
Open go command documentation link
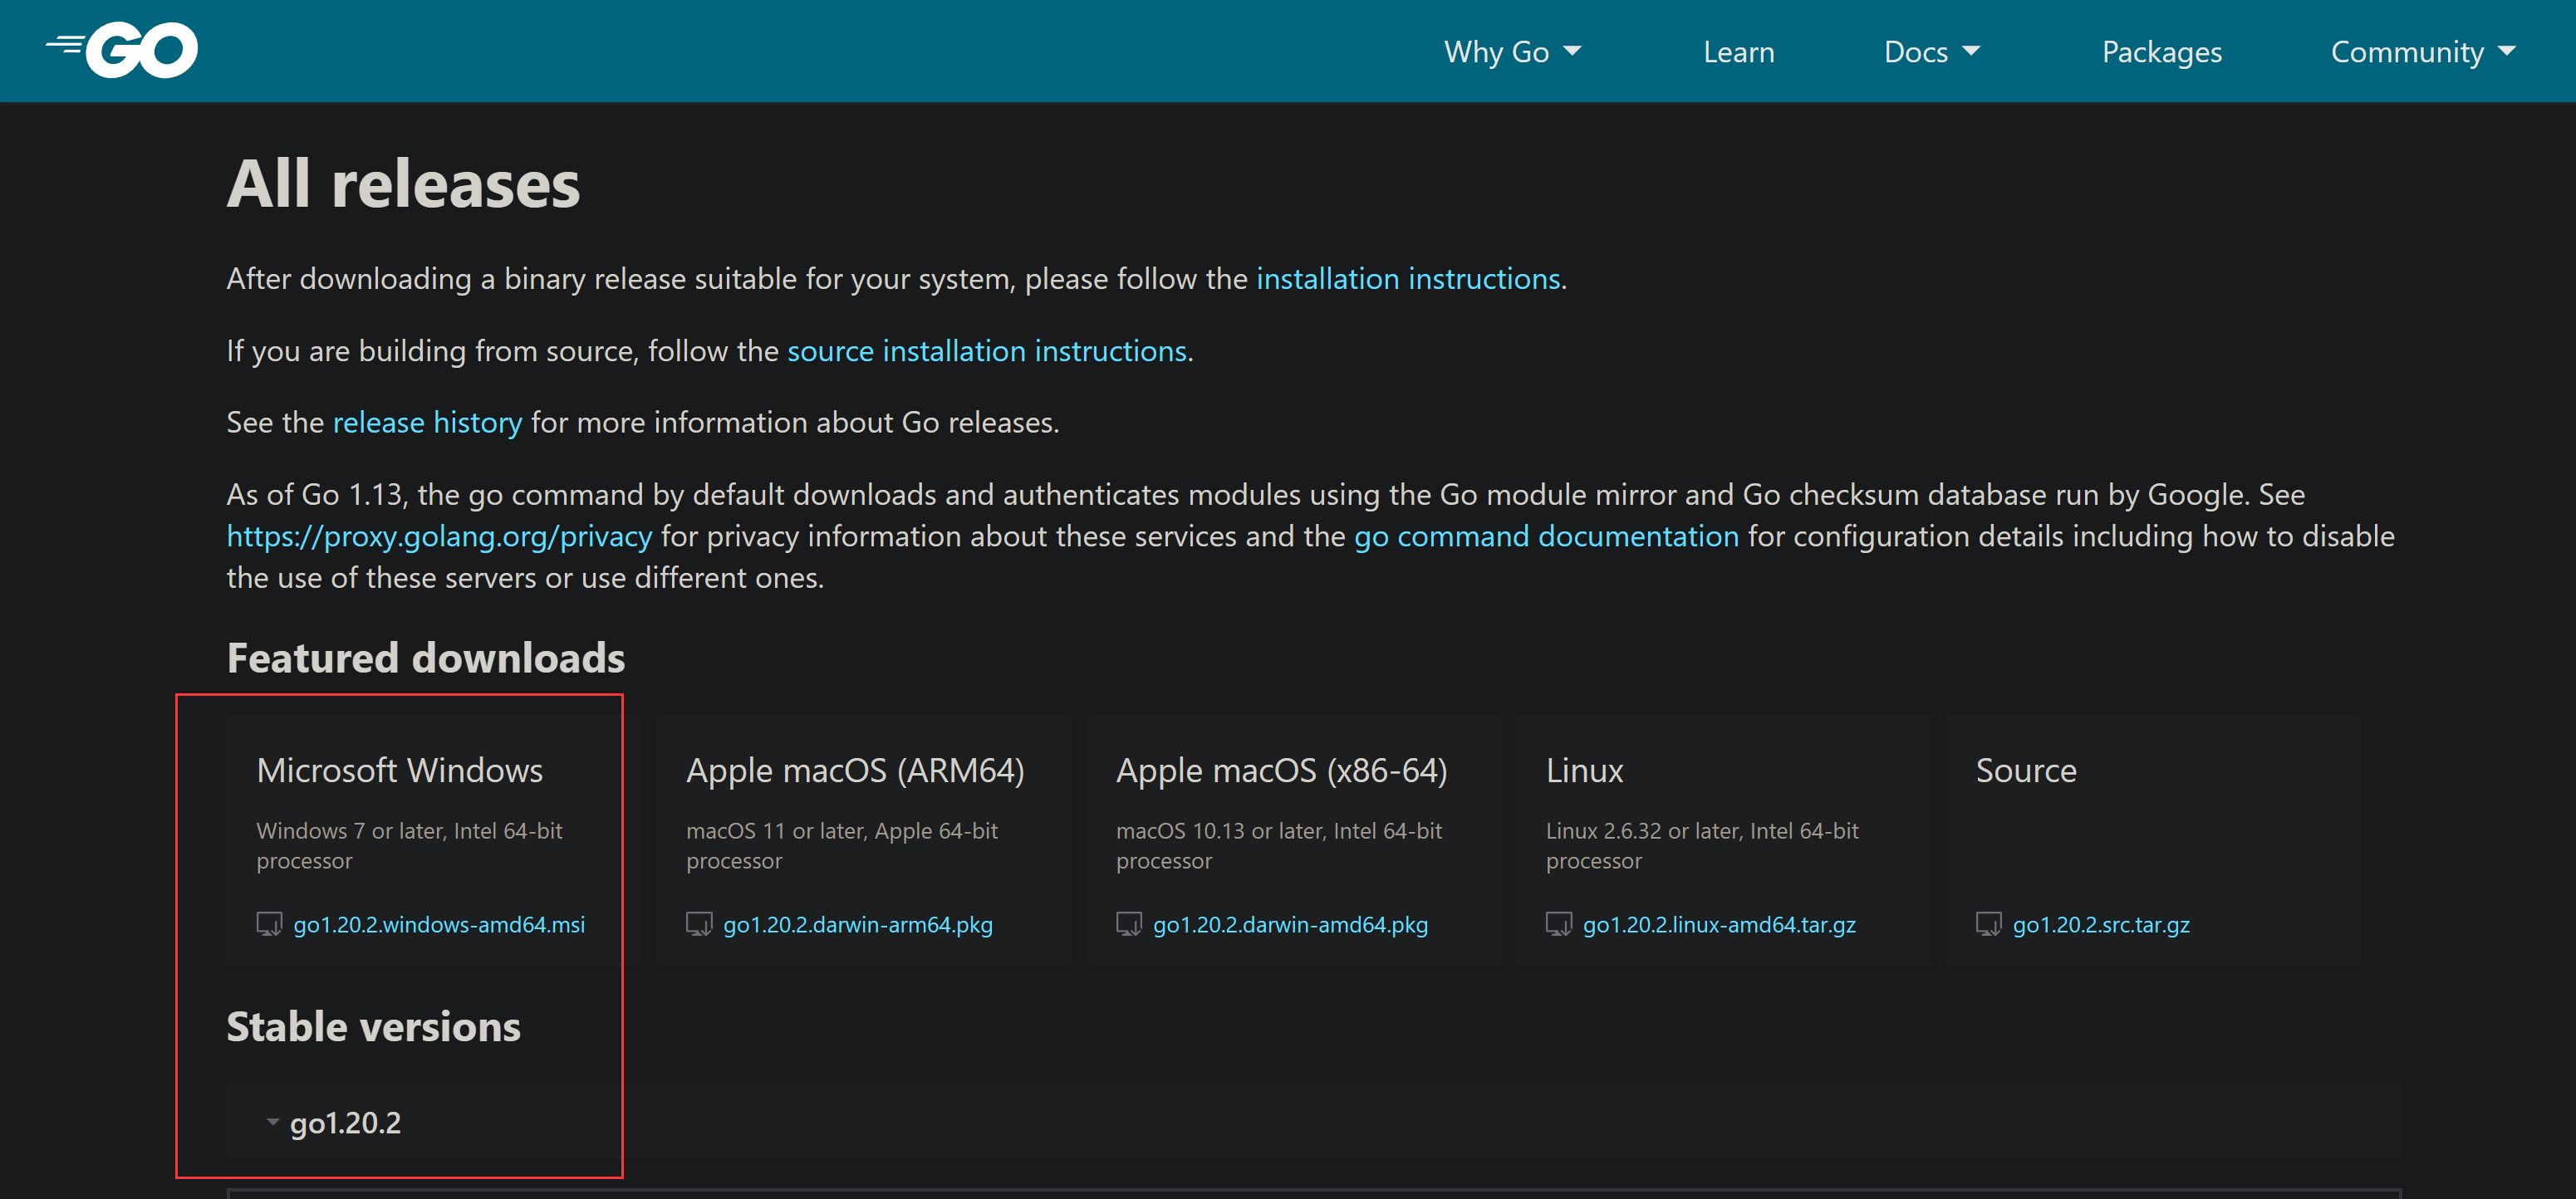point(1546,536)
